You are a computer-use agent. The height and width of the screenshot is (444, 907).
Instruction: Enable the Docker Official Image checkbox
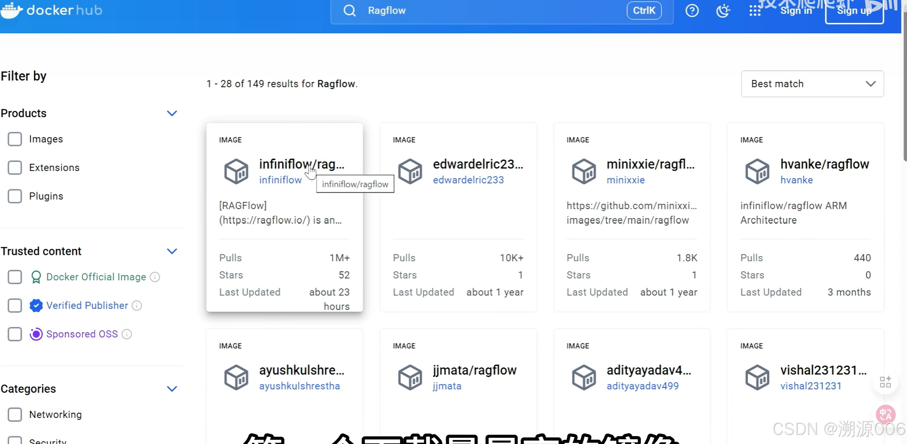click(15, 277)
